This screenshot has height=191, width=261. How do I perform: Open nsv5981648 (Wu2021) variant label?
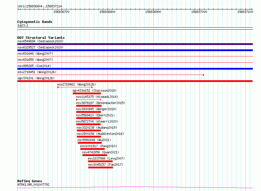tap(94, 140)
